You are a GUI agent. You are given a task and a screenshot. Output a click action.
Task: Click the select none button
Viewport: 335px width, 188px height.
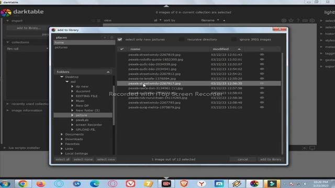click(83, 159)
